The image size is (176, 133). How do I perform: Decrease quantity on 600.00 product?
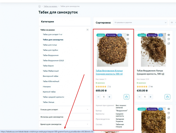[98, 97]
